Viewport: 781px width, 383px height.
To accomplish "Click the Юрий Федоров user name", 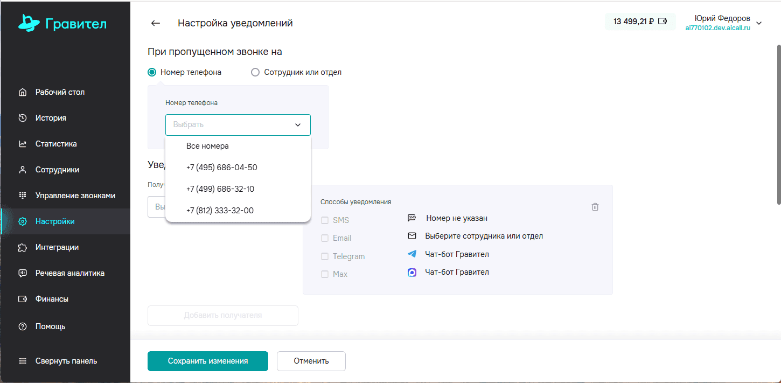I will click(722, 18).
